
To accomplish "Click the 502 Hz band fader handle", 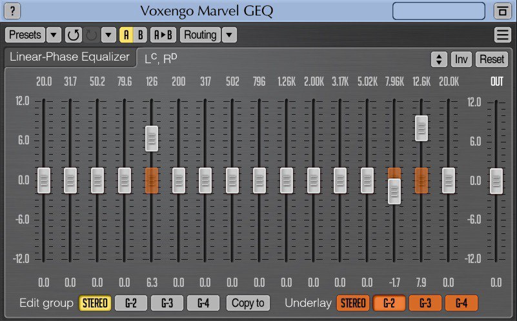I will click(232, 180).
